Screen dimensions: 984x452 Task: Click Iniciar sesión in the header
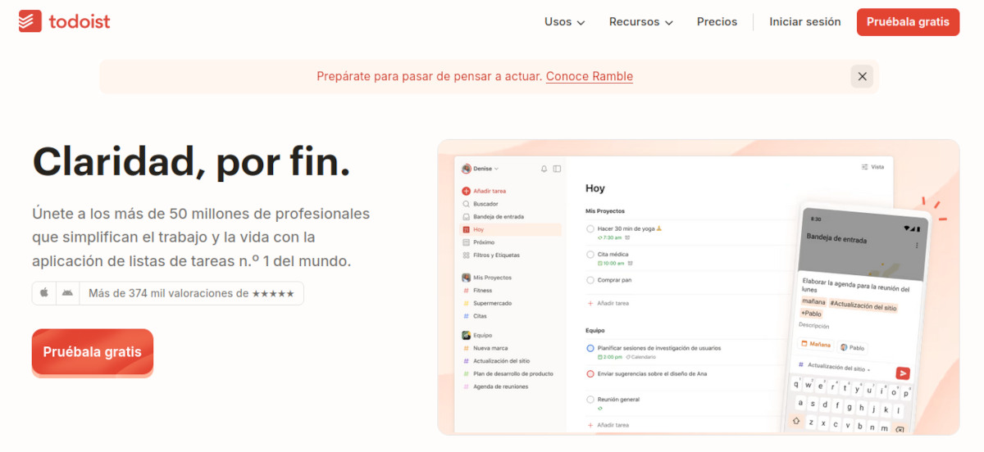(x=804, y=22)
